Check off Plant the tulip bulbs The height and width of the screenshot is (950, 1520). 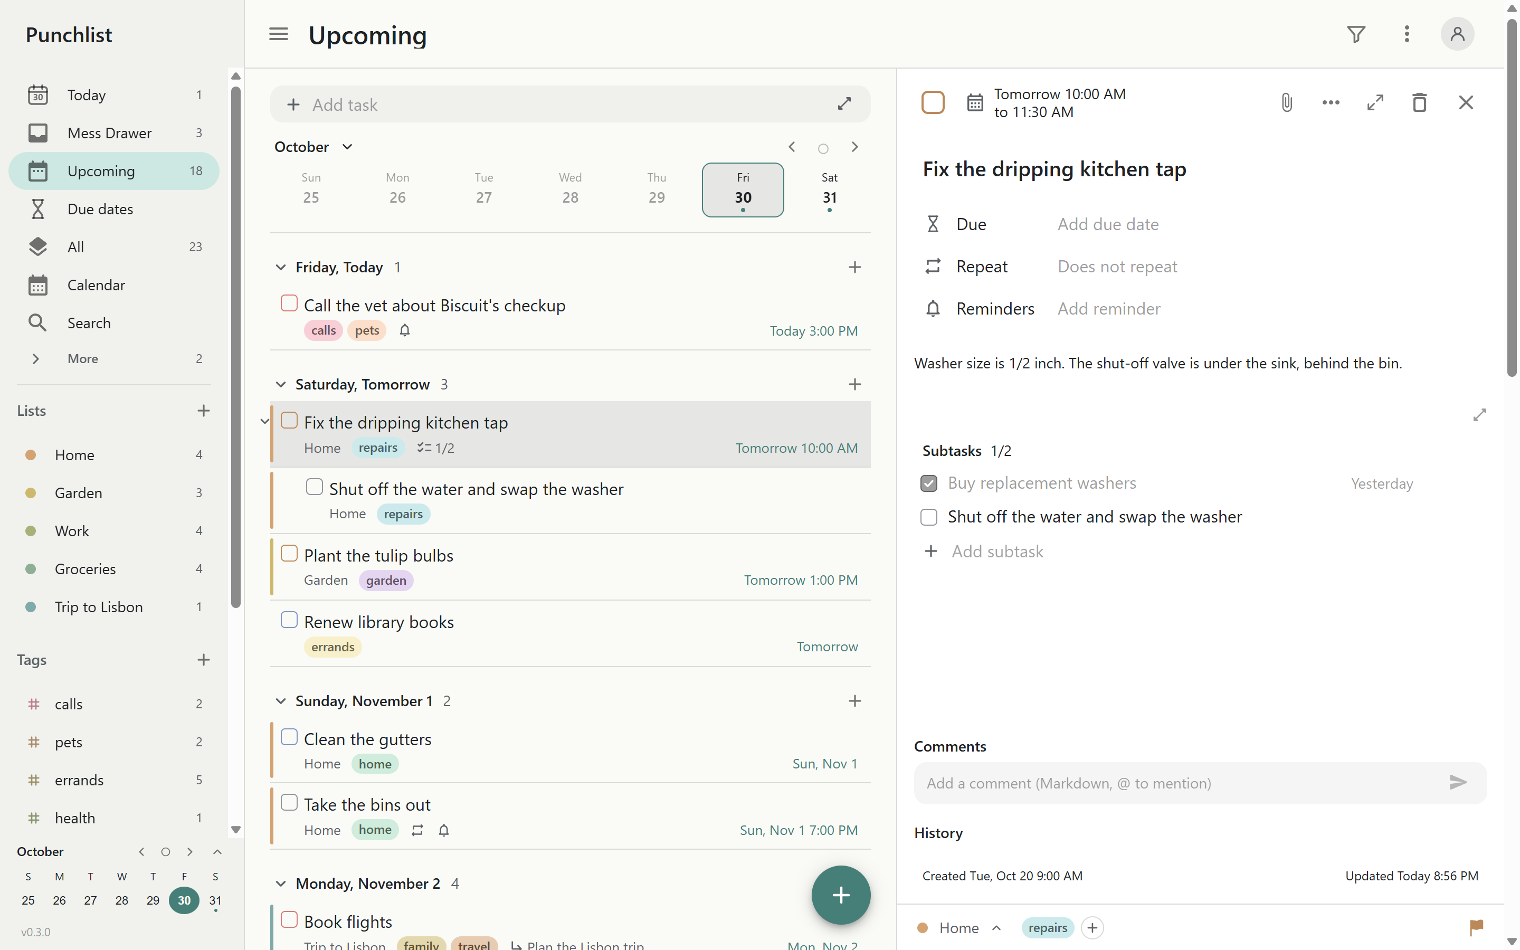coord(289,554)
